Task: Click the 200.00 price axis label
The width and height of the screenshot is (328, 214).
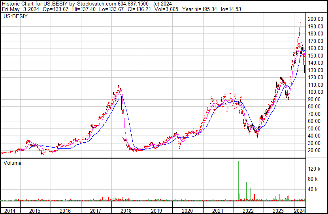Action: pos(315,19)
